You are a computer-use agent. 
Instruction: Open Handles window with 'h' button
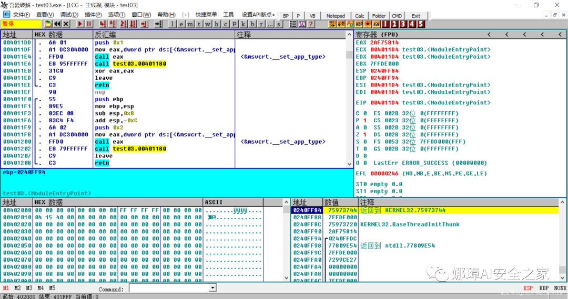(217, 24)
